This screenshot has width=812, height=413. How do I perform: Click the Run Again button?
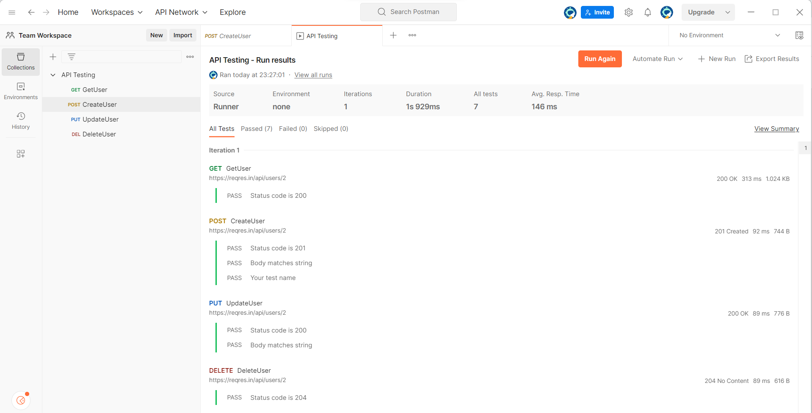pyautogui.click(x=600, y=59)
